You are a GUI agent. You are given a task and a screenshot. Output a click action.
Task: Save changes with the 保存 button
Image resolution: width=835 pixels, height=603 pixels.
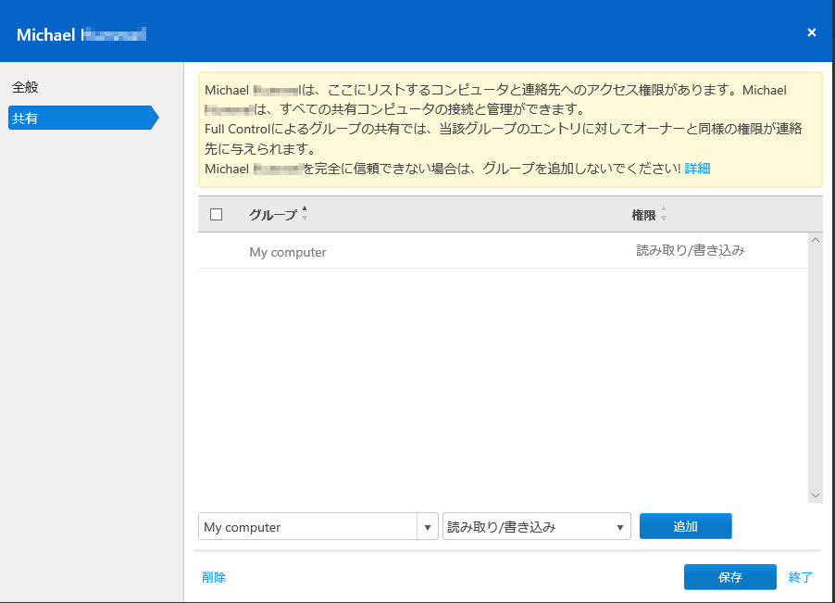[730, 576]
